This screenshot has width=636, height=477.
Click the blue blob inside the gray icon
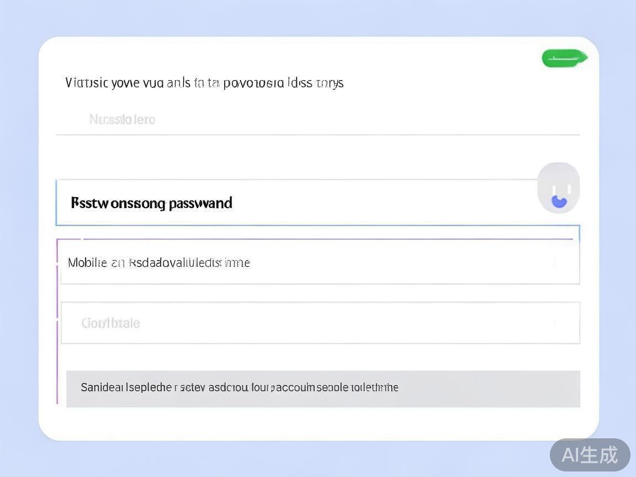click(x=559, y=202)
